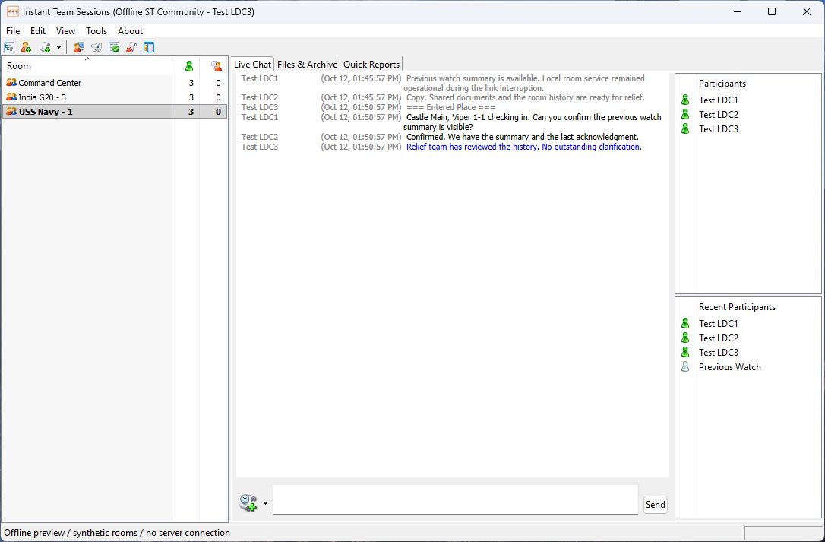Click the 'Confirmed. We have the summary' message

click(522, 137)
